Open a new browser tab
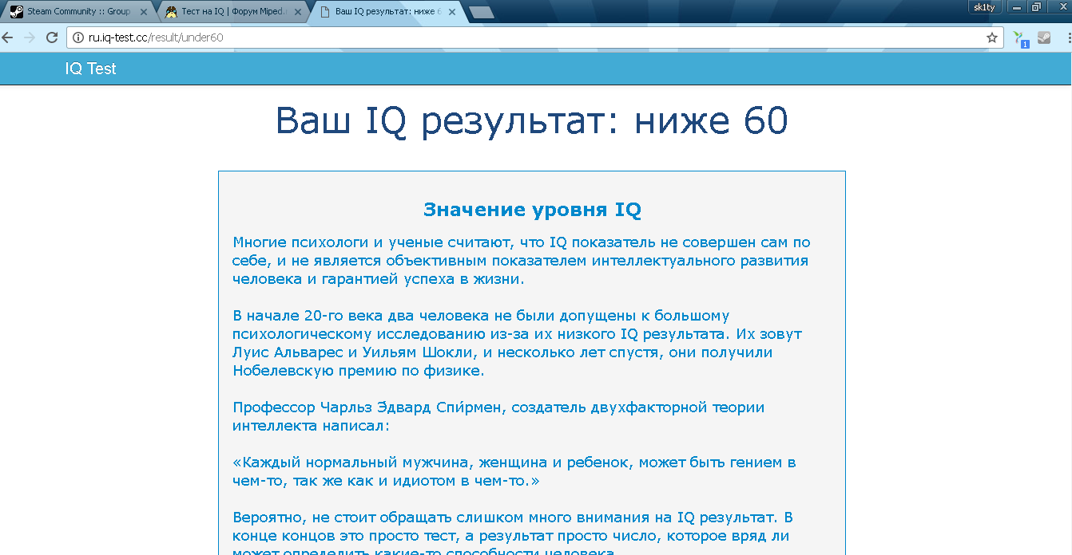The width and height of the screenshot is (1072, 555). 481,13
